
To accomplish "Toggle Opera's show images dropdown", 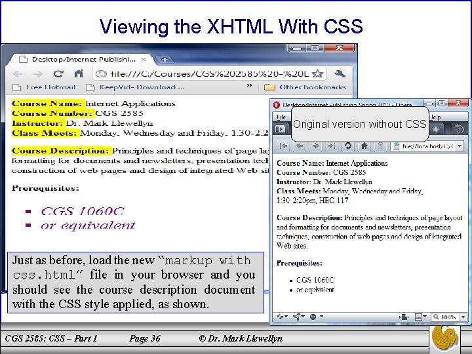I will click(x=421, y=317).
